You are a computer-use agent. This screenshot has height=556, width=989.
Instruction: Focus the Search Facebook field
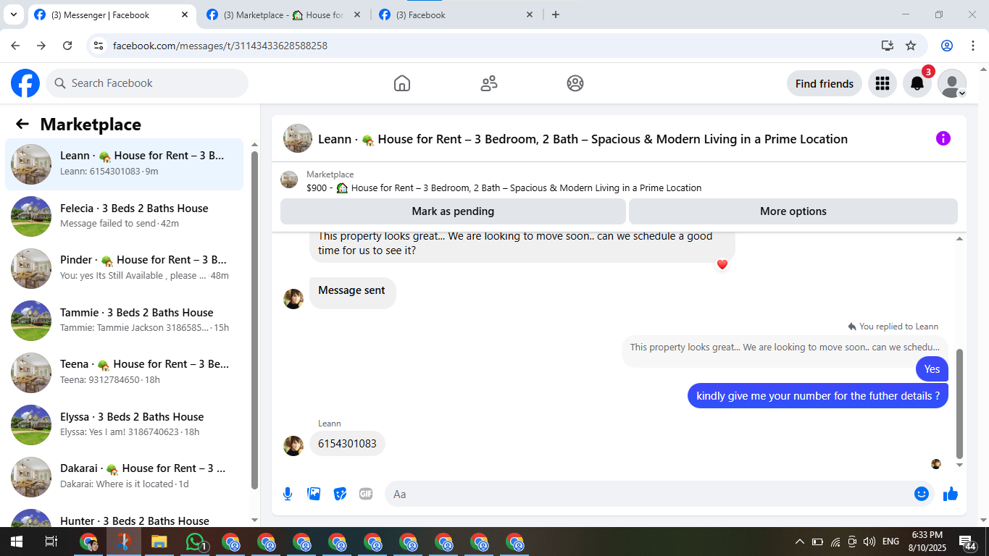147,83
